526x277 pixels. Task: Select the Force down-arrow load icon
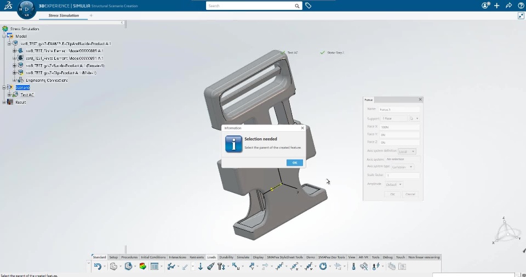pyautogui.click(x=201, y=267)
